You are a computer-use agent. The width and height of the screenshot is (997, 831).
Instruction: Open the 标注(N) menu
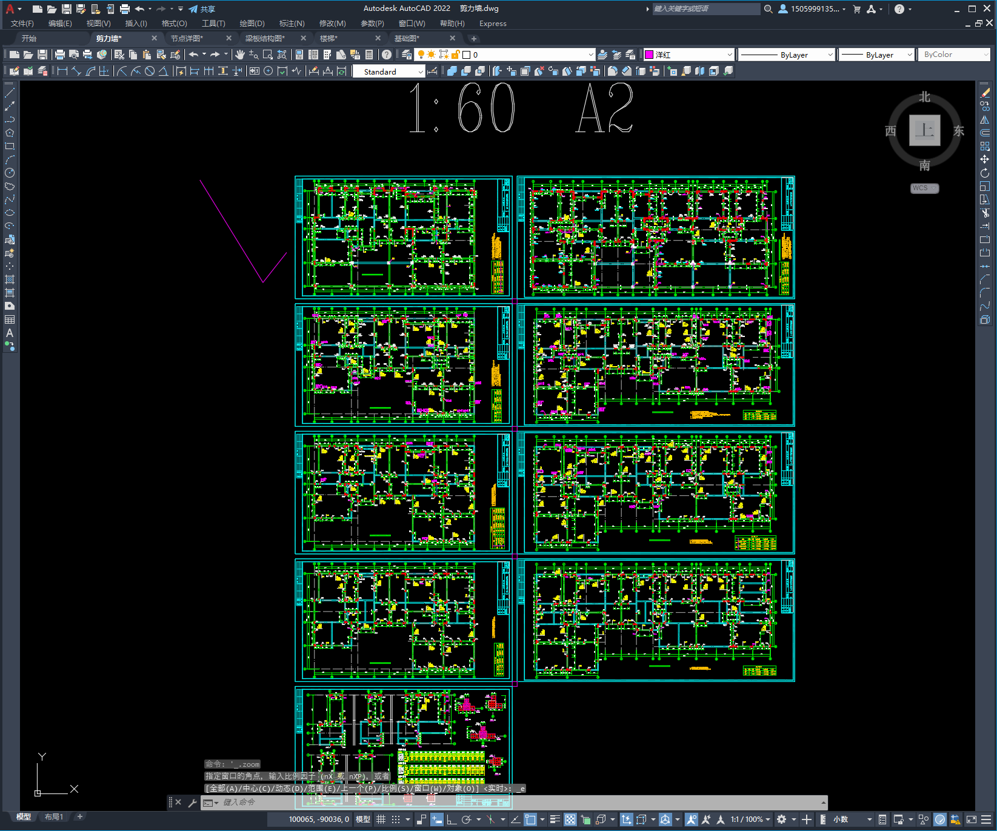pos(292,23)
